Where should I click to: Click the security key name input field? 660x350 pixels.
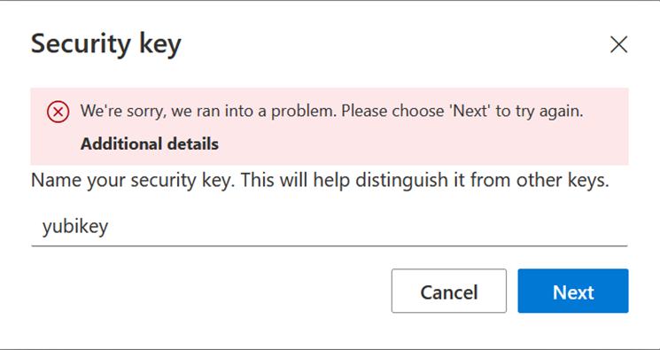330,227
